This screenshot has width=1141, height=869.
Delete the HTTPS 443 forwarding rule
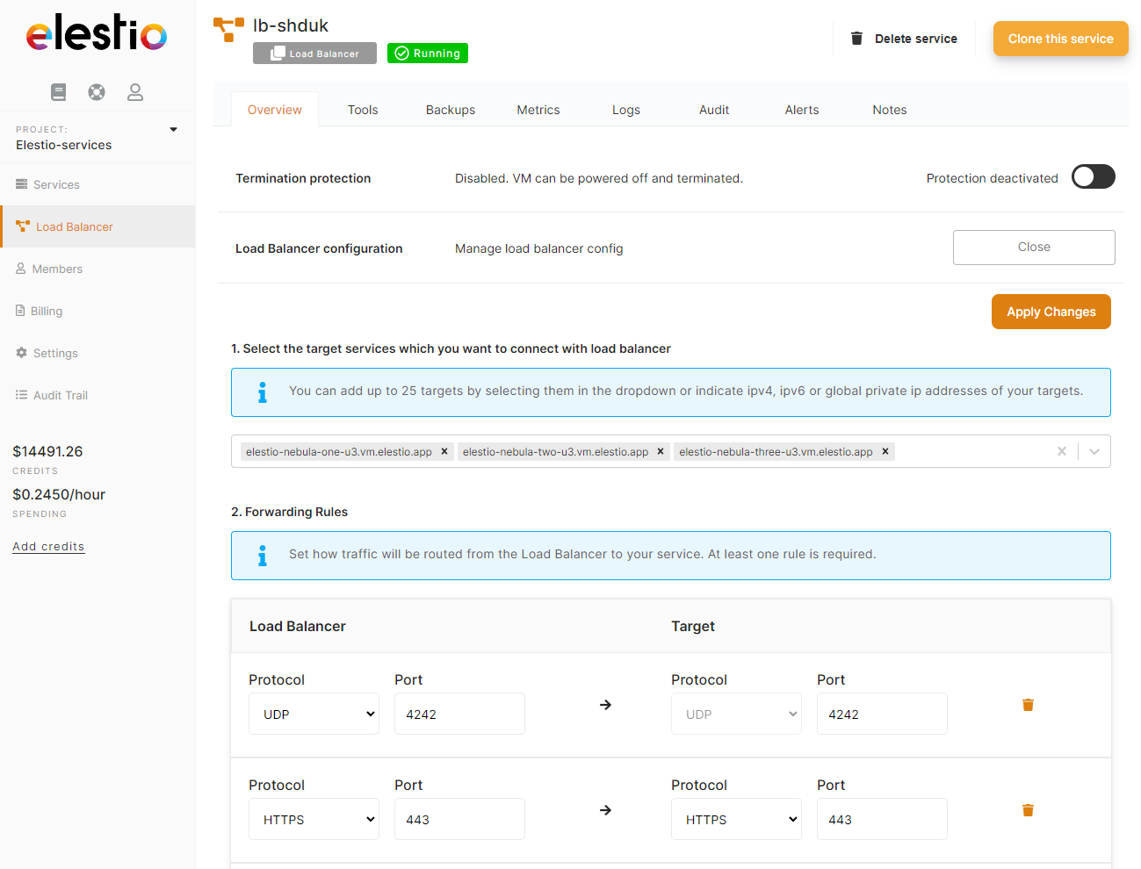tap(1028, 810)
